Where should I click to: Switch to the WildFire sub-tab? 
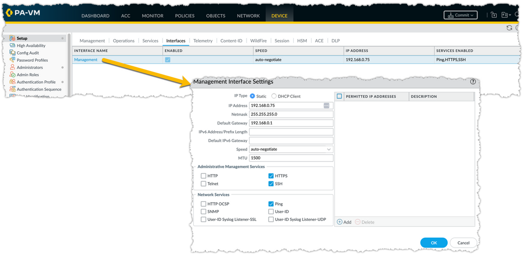tap(259, 41)
